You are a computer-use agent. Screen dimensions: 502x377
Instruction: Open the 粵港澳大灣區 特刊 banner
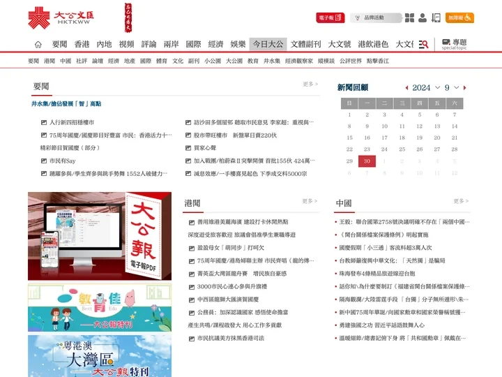pyautogui.click(x=100, y=356)
